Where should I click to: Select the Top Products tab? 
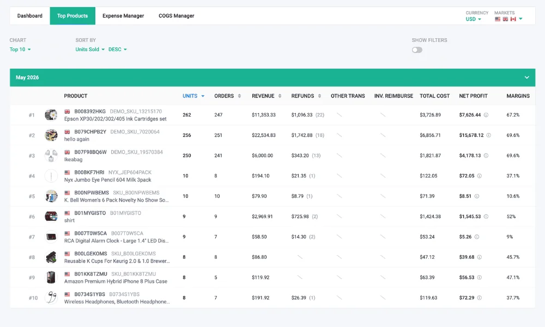point(72,16)
